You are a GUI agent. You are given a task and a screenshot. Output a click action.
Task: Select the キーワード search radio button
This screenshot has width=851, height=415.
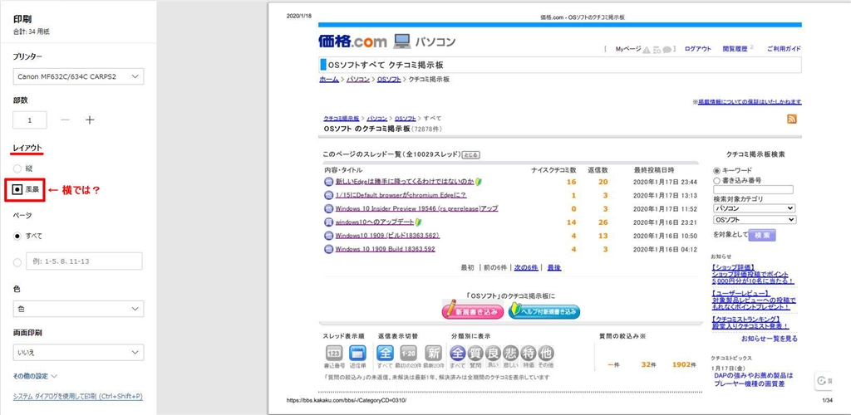[x=717, y=170]
